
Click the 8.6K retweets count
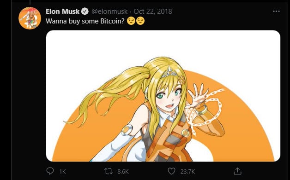point(123,172)
